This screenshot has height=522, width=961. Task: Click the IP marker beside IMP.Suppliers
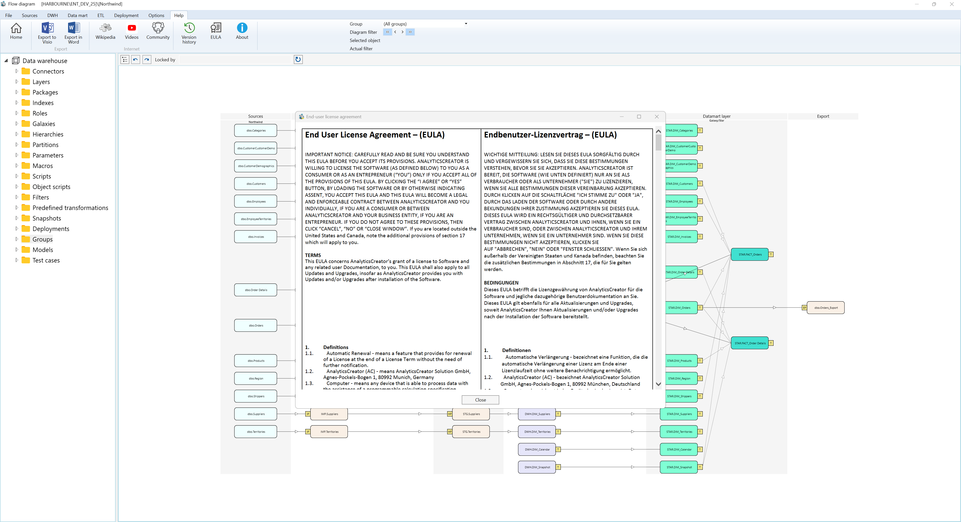[x=308, y=414]
